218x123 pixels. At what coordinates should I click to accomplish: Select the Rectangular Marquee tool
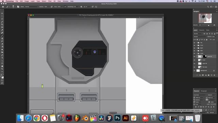coord(2,16)
